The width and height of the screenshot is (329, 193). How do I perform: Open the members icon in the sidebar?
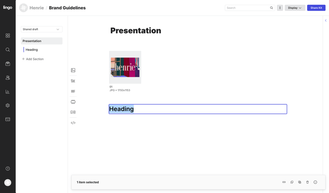point(8,78)
